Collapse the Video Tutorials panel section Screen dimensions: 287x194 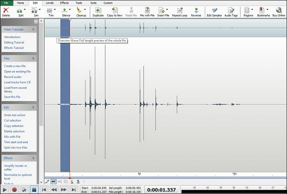point(33,29)
